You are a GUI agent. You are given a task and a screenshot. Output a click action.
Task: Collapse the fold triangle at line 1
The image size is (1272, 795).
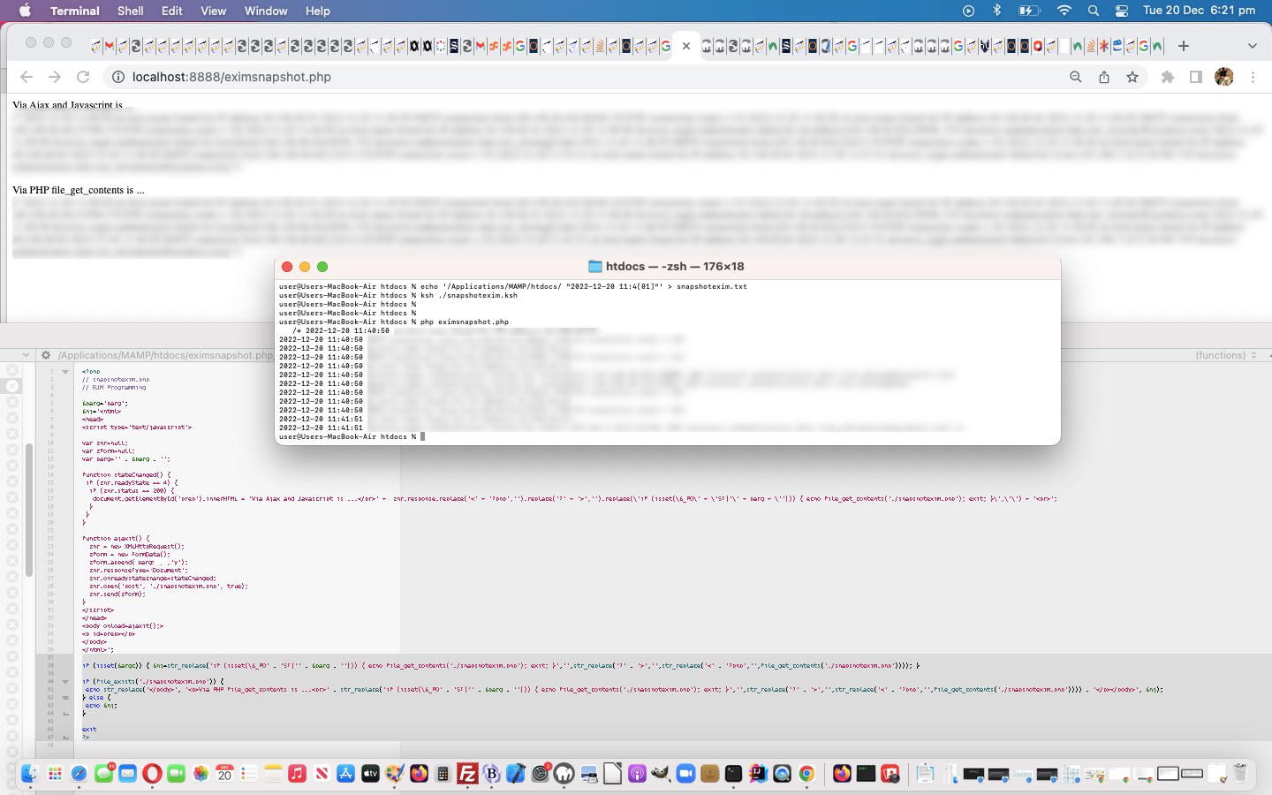click(x=65, y=372)
